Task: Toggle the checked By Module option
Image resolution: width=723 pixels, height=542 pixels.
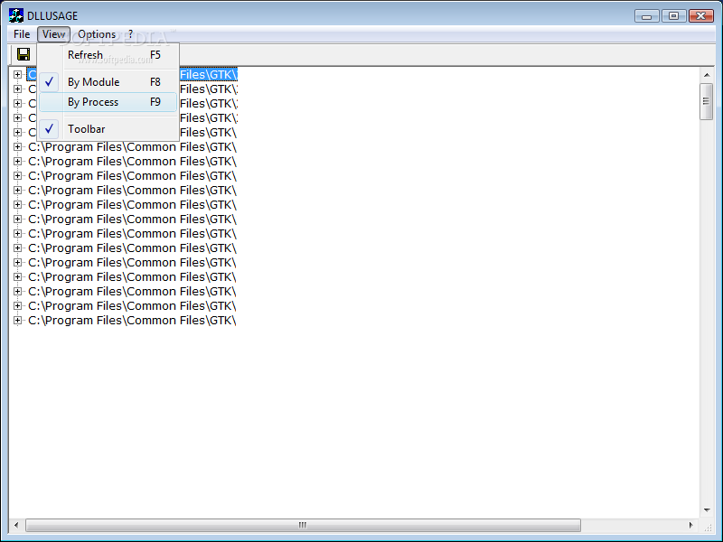Action: point(108,82)
